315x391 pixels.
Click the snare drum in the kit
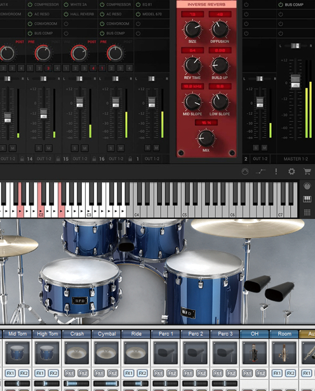[80, 287]
